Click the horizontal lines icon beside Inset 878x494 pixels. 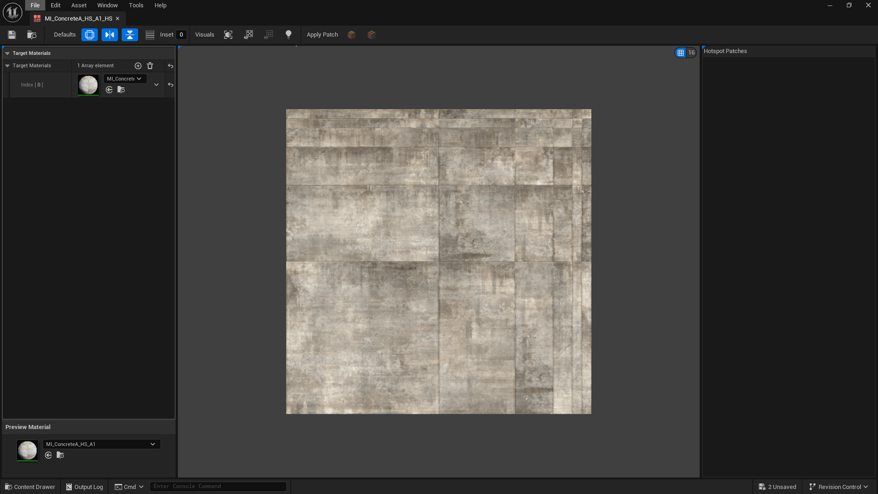pyautogui.click(x=150, y=35)
